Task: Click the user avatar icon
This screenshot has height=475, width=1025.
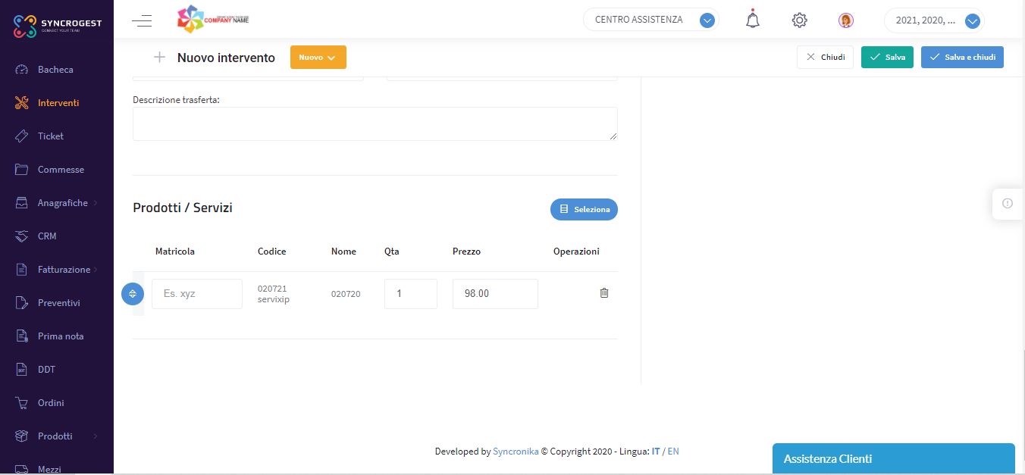Action: click(846, 20)
